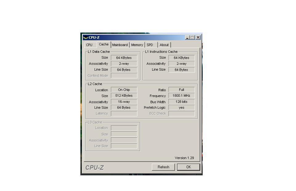The height and width of the screenshot is (191, 296).
Task: Click the Prefetch Logic label
Action: [x=155, y=108]
